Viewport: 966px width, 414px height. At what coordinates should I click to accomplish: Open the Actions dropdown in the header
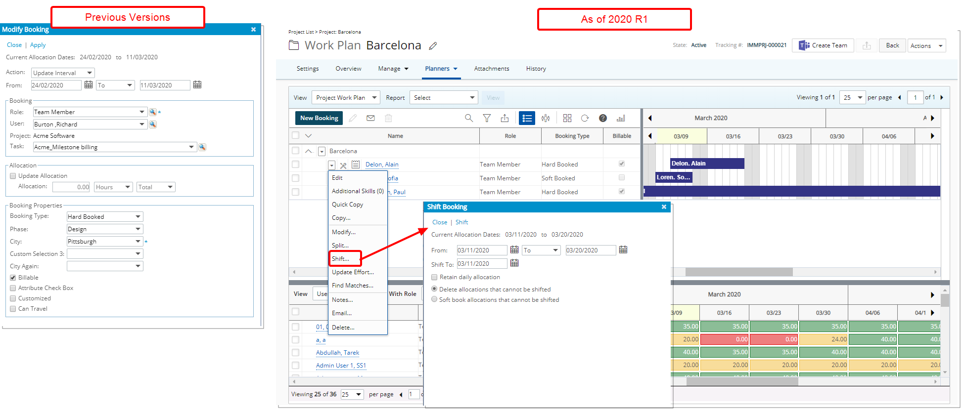[x=926, y=45]
